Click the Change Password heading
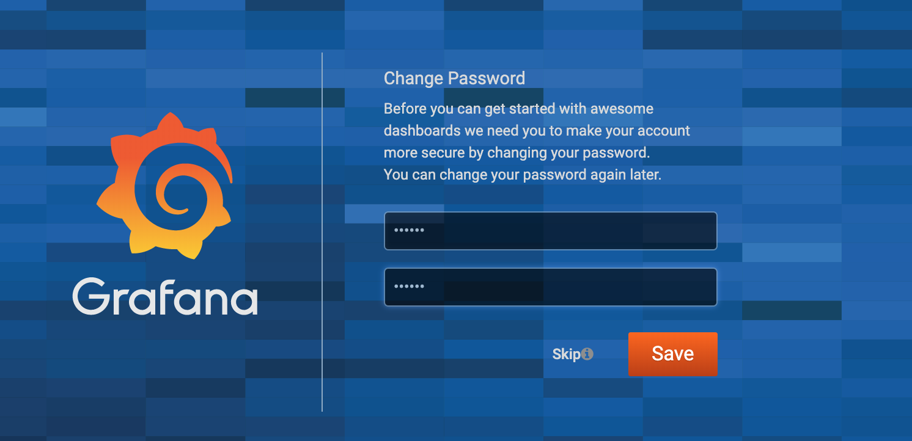The width and height of the screenshot is (912, 441). (454, 78)
